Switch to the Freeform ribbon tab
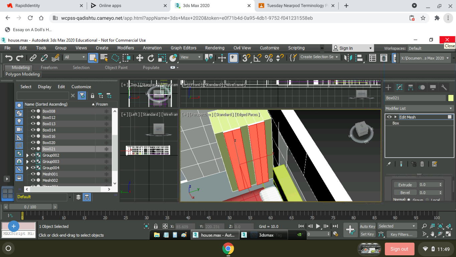 tap(49, 67)
